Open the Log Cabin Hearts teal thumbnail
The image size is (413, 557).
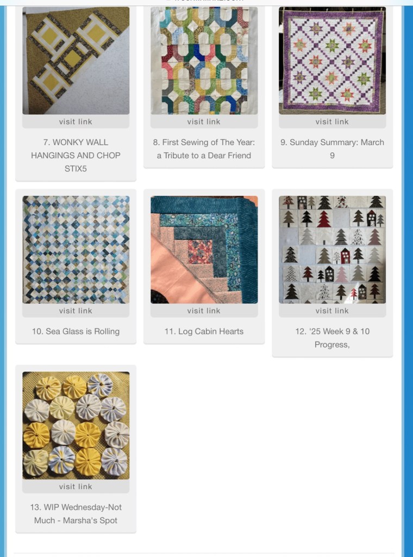coord(204,249)
